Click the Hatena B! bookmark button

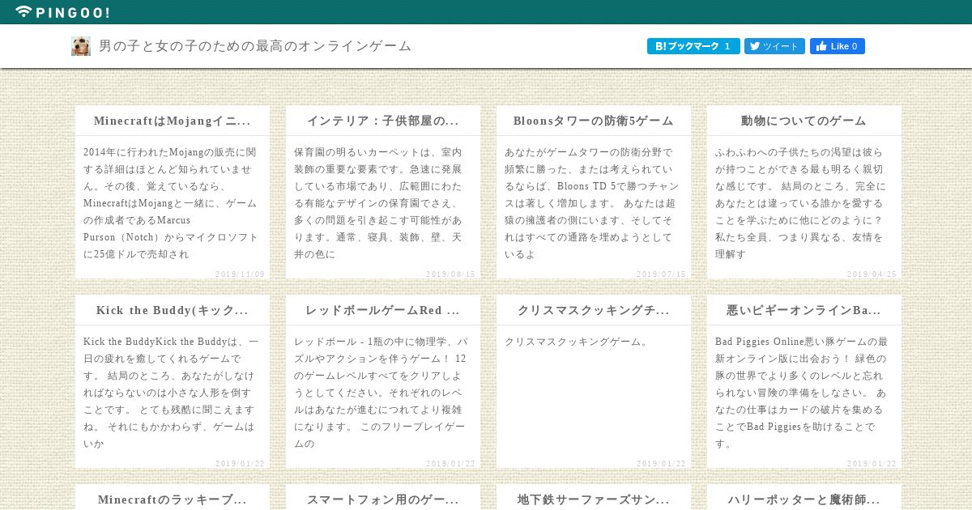click(693, 46)
